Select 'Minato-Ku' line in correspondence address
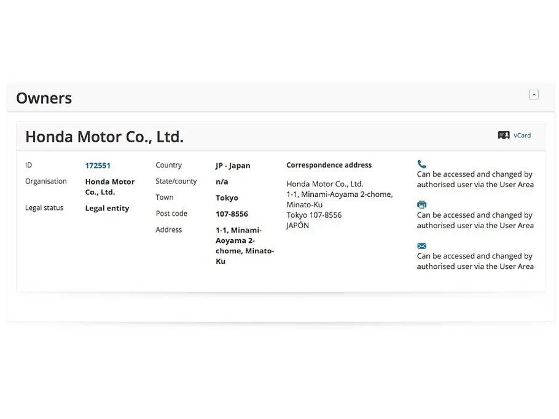The width and height of the screenshot is (559, 419). click(x=305, y=205)
